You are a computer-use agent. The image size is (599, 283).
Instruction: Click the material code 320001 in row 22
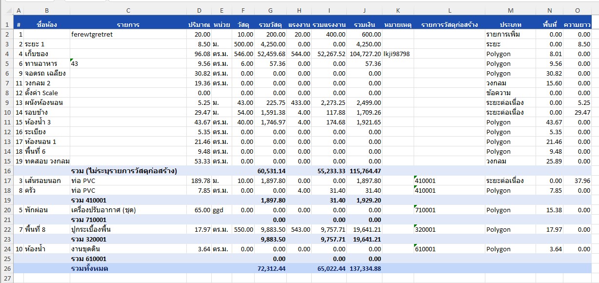click(449, 229)
